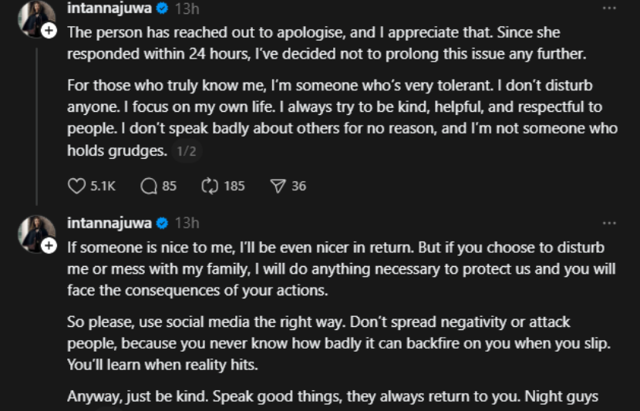Open the first post's three-dot more menu

609,9
